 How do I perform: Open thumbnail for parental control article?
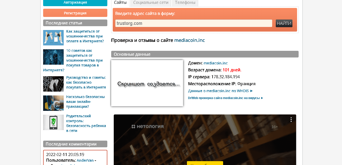point(53,122)
